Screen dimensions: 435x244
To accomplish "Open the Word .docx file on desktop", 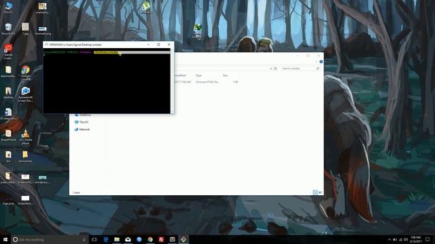I will pos(8,114).
